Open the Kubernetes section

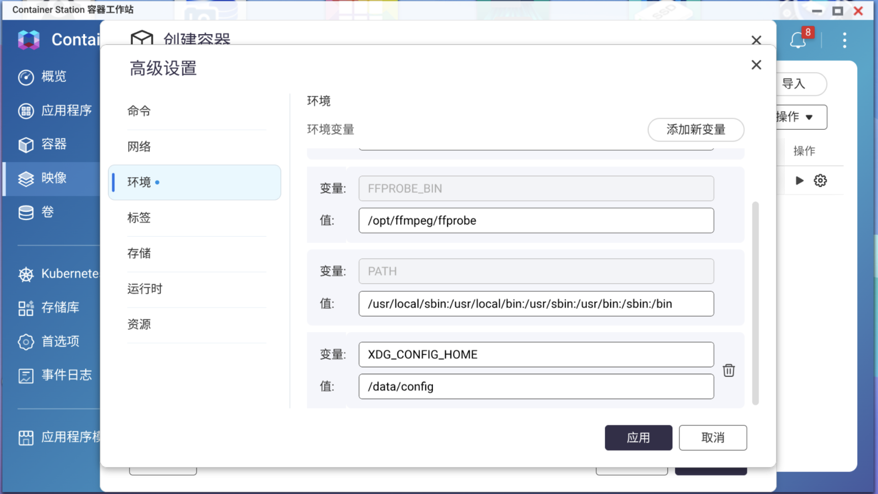61,273
